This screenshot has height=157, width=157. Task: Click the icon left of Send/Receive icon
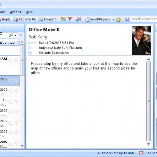(x=78, y=19)
